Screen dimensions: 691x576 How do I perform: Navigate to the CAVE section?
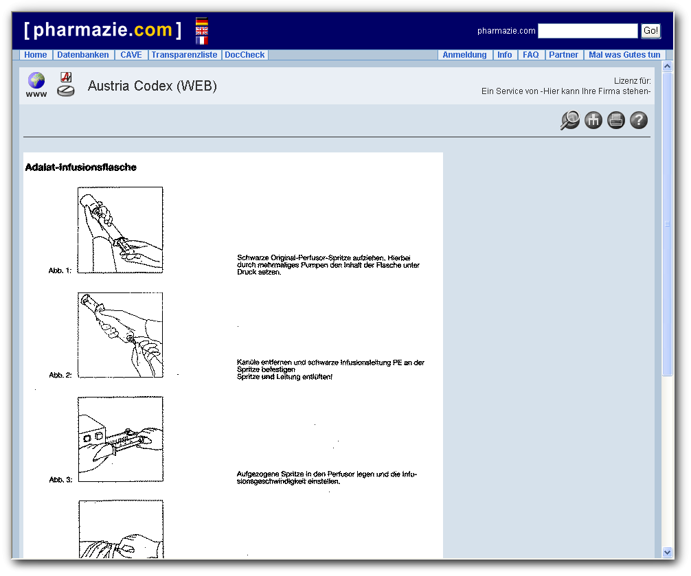point(131,55)
